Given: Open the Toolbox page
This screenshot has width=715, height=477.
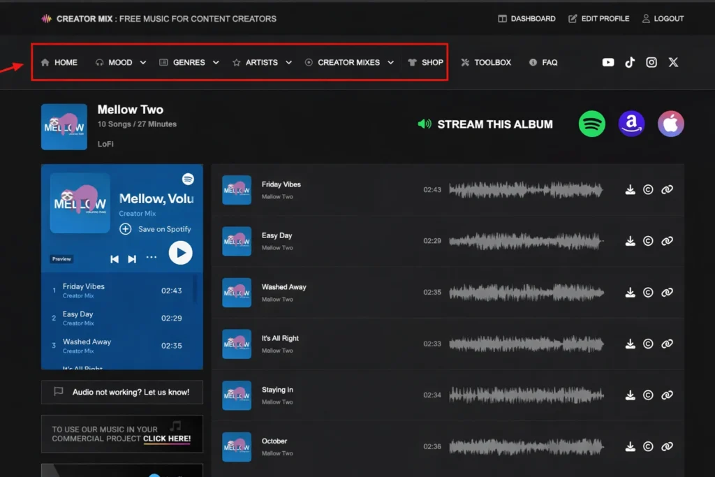Looking at the screenshot, I should tap(486, 62).
